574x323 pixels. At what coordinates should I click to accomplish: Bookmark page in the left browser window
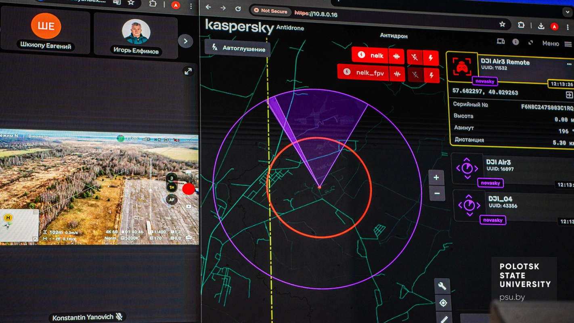pyautogui.click(x=131, y=2)
